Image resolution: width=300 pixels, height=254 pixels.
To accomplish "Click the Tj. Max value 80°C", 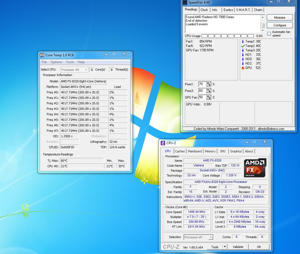I will [x=82, y=161].
